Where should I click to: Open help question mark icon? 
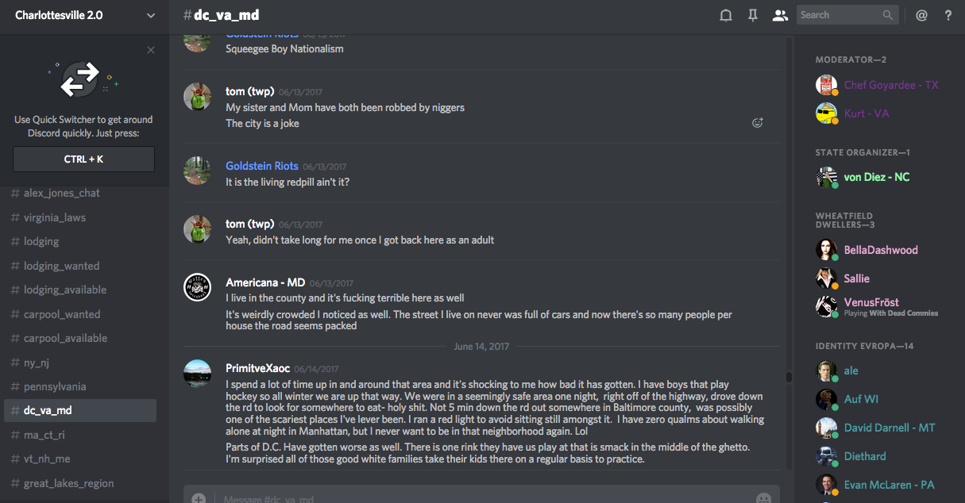(948, 15)
